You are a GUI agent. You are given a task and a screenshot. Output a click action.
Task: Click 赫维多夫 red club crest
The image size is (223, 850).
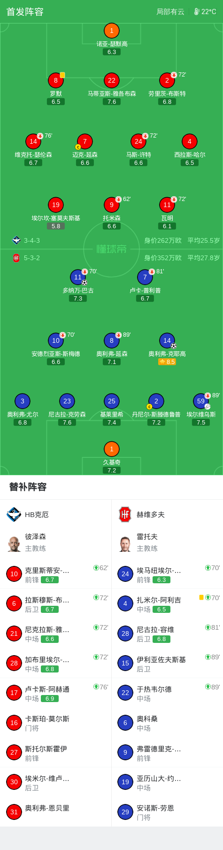[x=125, y=515]
